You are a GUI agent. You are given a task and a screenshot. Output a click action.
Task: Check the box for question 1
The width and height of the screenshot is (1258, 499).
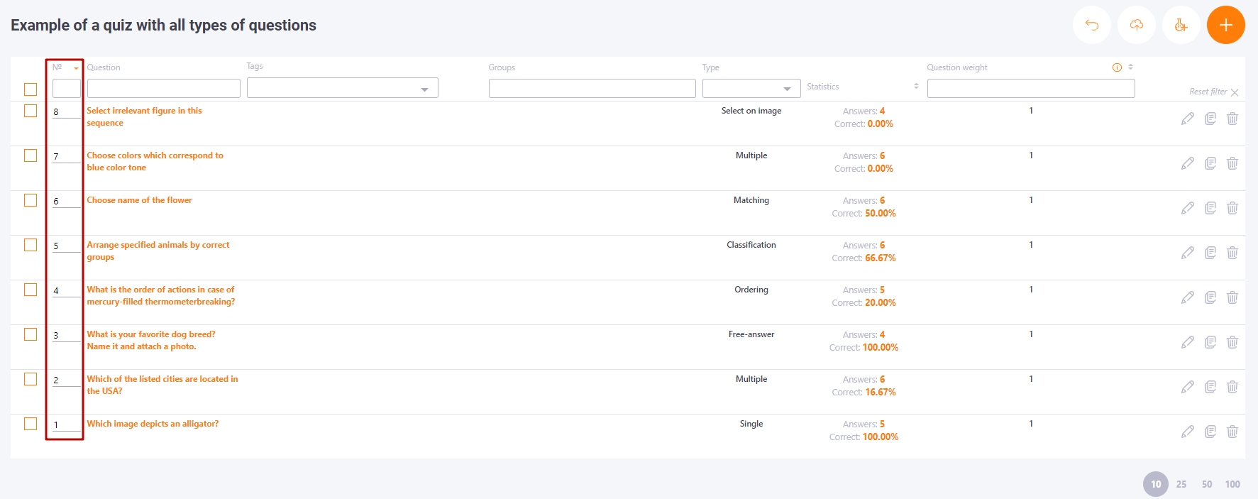31,424
